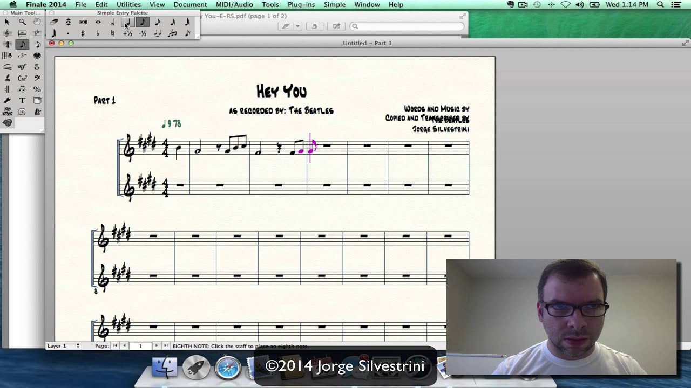The image size is (691, 388).
Task: Click the search field in PDF window
Action: click(407, 26)
